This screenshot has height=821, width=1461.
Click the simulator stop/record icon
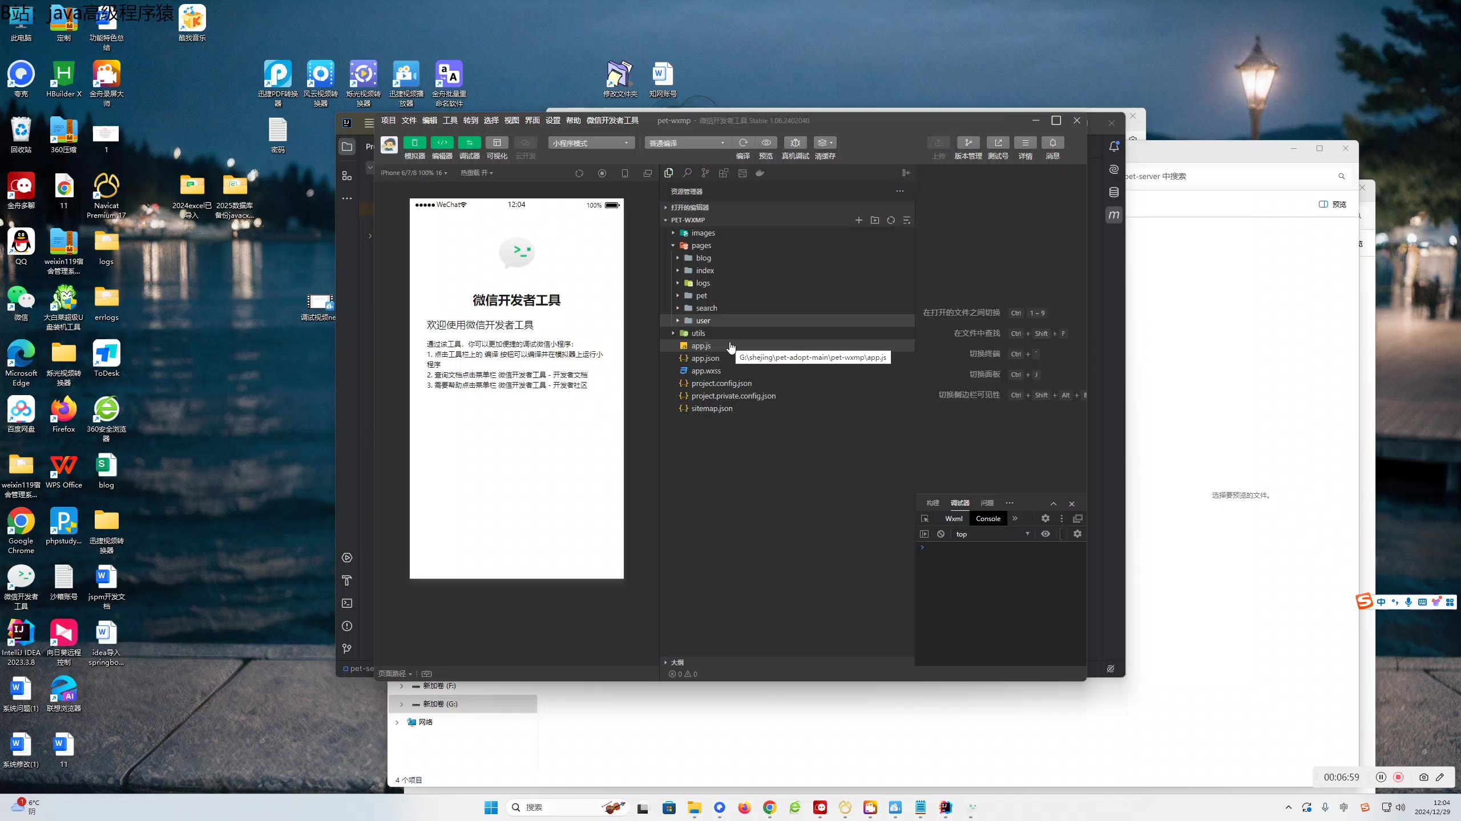tap(602, 173)
